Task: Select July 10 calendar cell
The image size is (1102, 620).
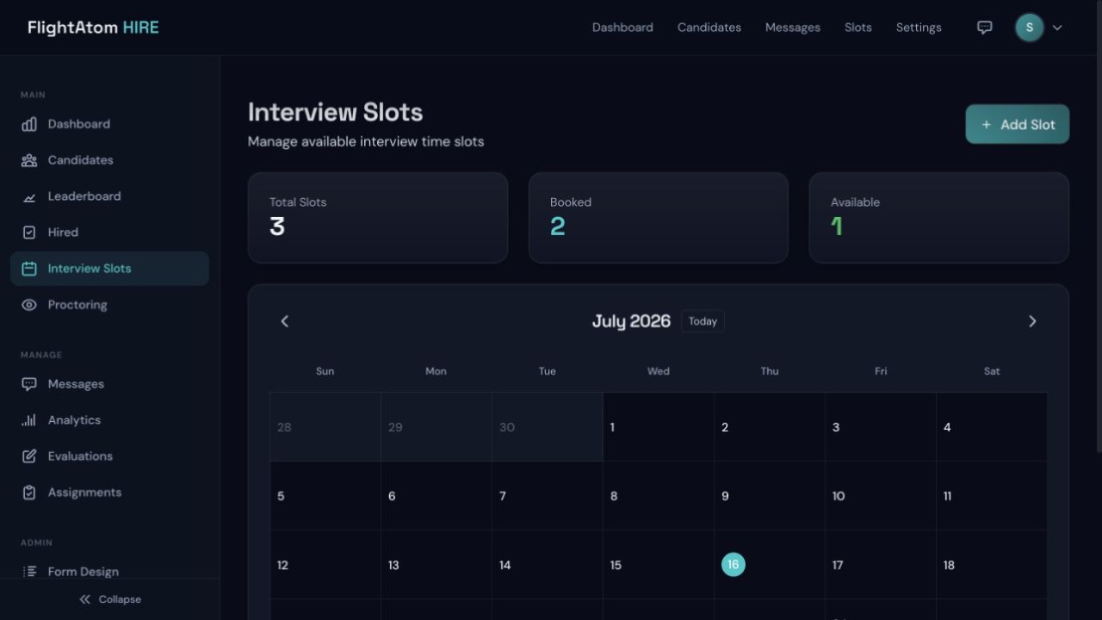Action: (881, 496)
